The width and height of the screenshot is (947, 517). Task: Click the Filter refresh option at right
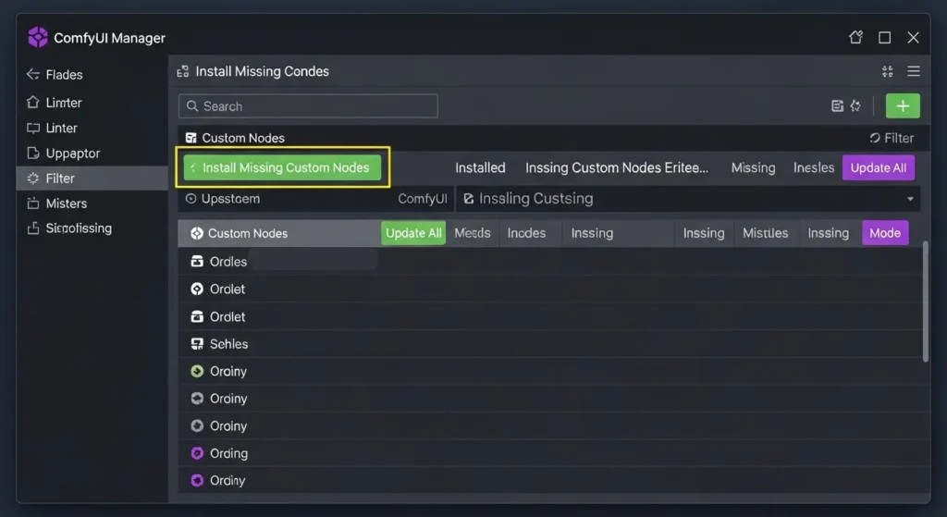(892, 138)
